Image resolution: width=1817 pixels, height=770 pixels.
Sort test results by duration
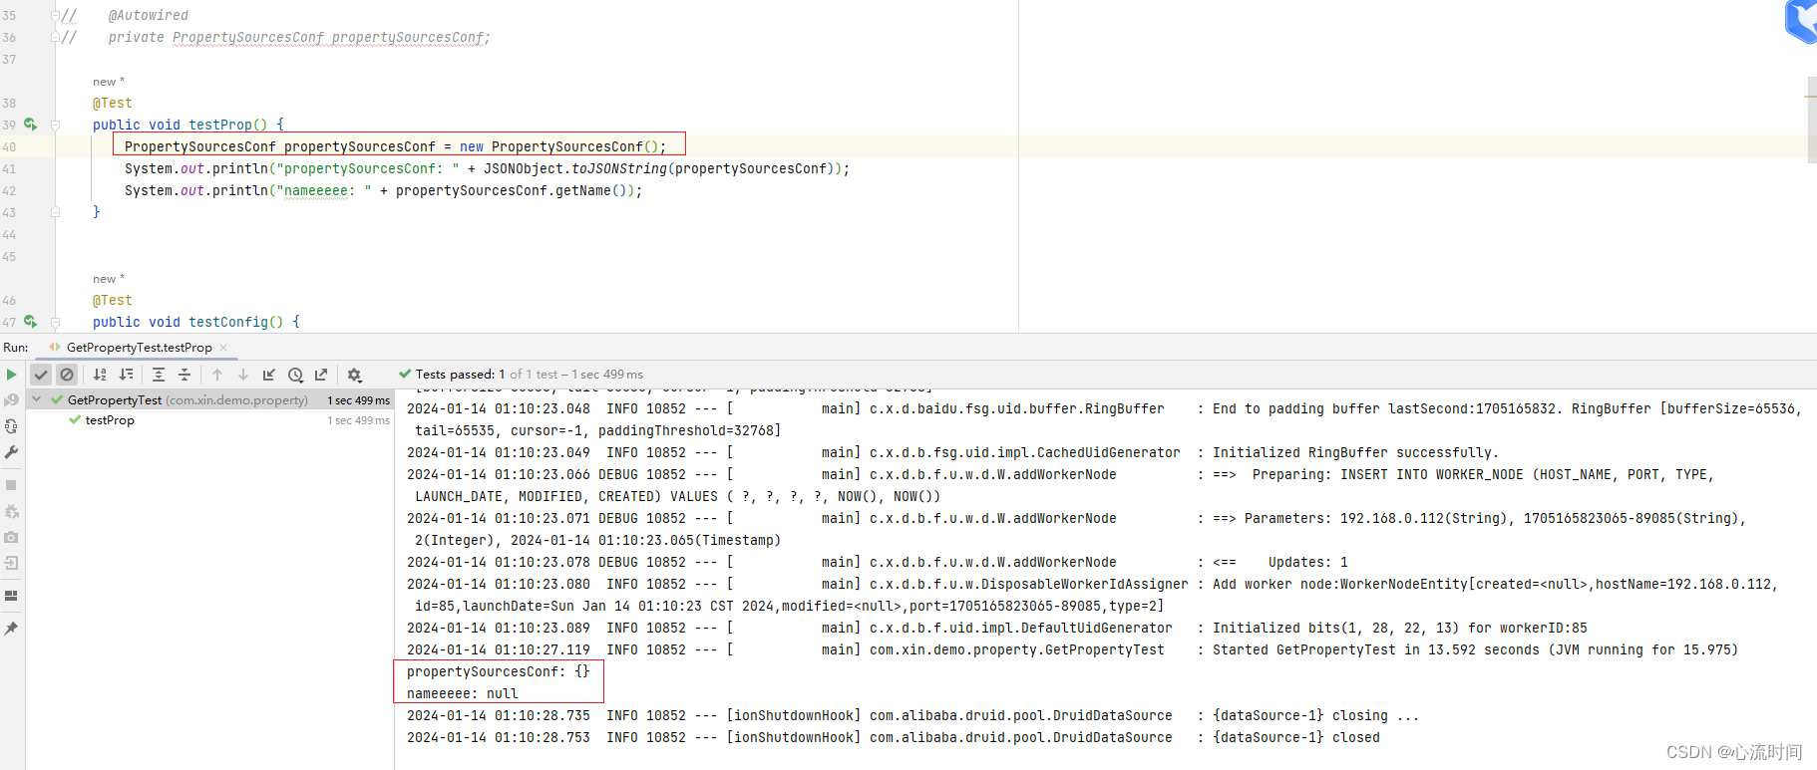(126, 375)
